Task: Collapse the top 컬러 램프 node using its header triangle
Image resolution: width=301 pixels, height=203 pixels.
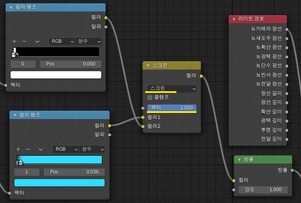Action: (x=11, y=7)
